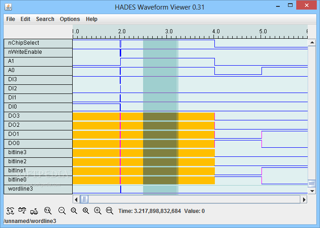
Task: Click the small zoom in magnifier icon
Action: 86,211
